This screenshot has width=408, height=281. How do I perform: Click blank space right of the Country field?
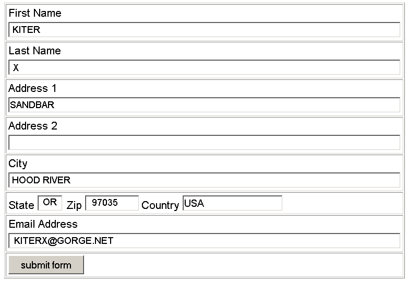(x=342, y=204)
